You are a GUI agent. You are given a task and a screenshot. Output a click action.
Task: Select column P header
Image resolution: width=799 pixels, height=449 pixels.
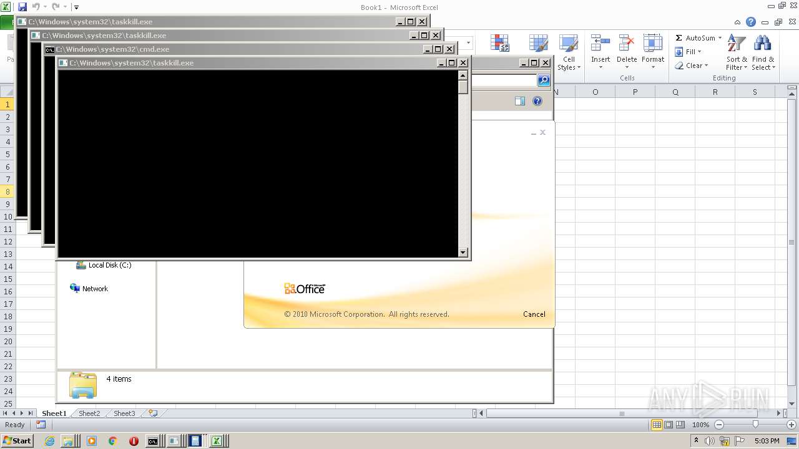(x=635, y=92)
